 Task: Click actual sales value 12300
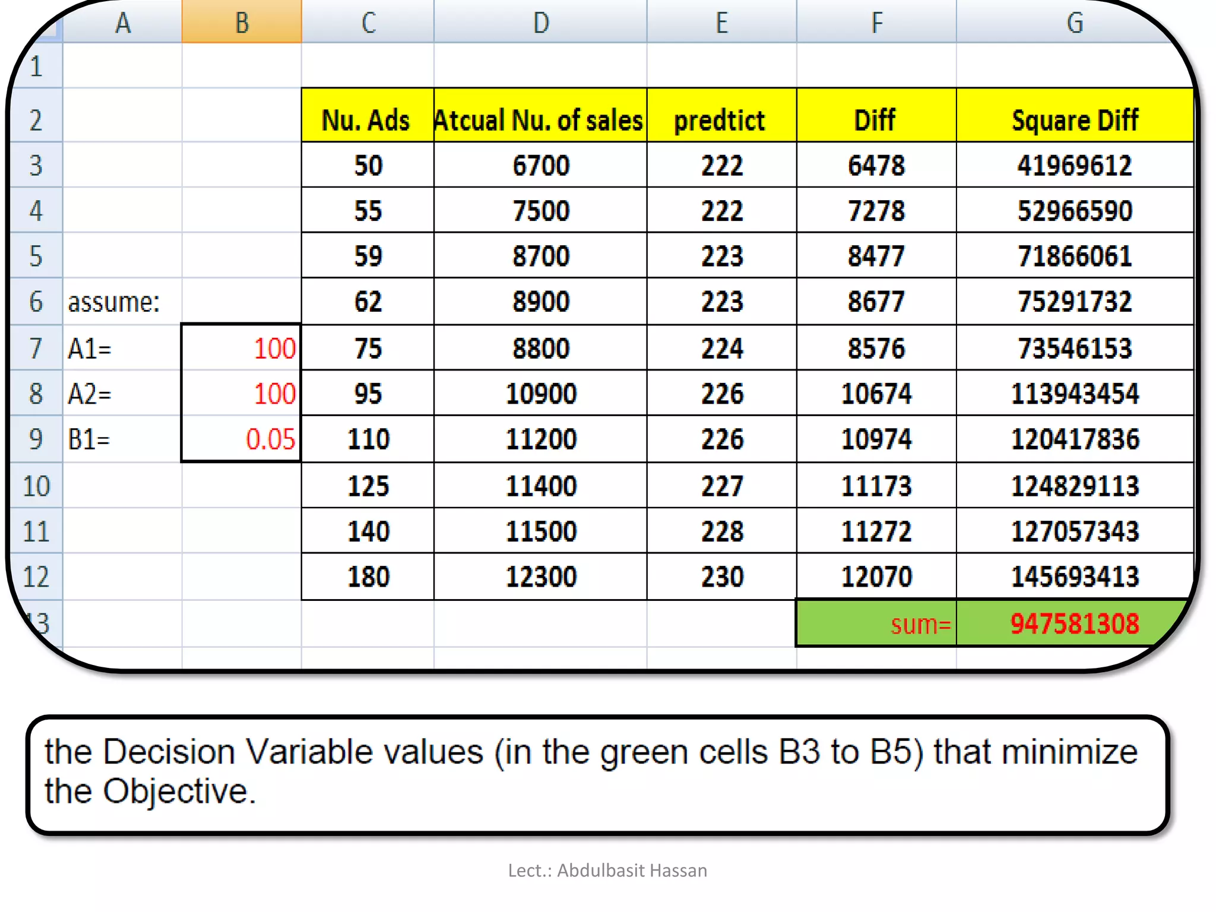[540, 577]
